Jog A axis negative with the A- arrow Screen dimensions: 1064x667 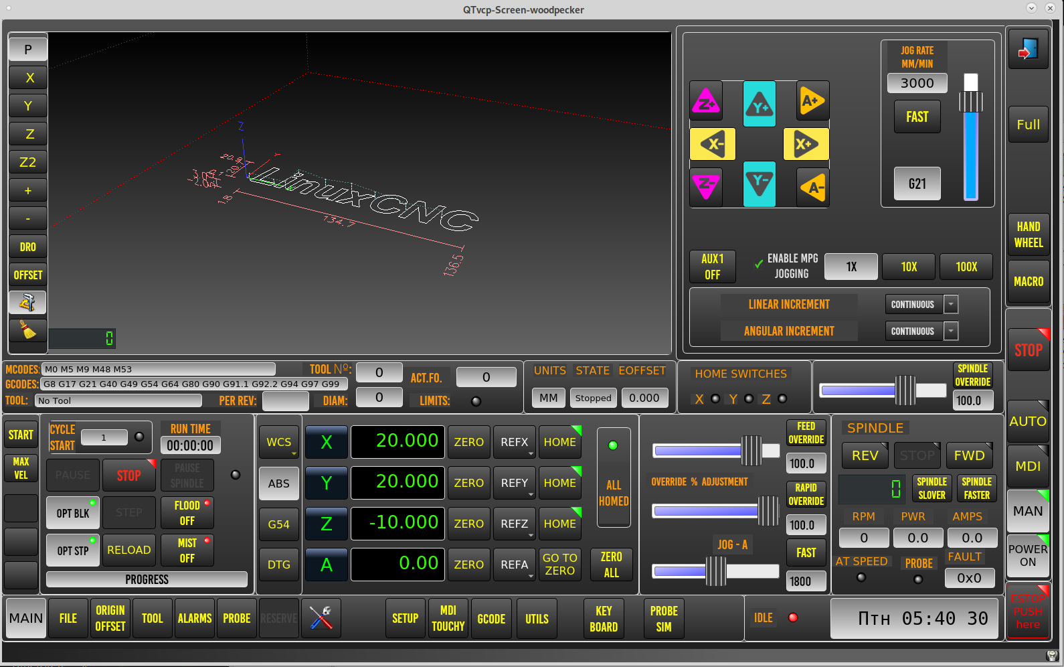[813, 187]
